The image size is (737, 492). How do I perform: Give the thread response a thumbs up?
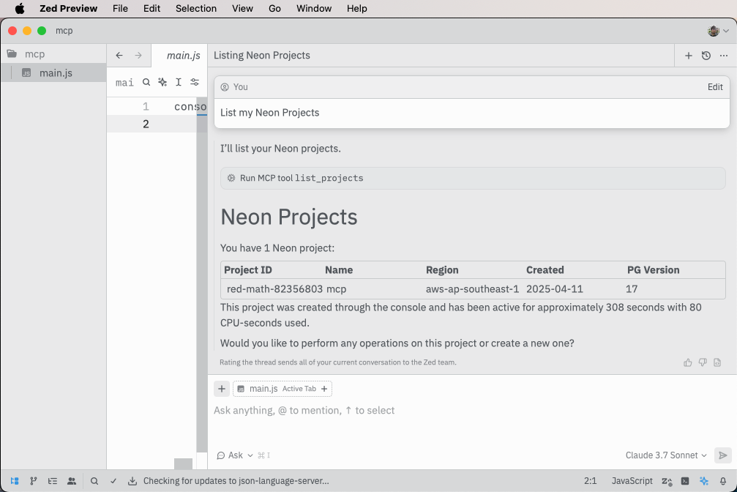point(687,362)
